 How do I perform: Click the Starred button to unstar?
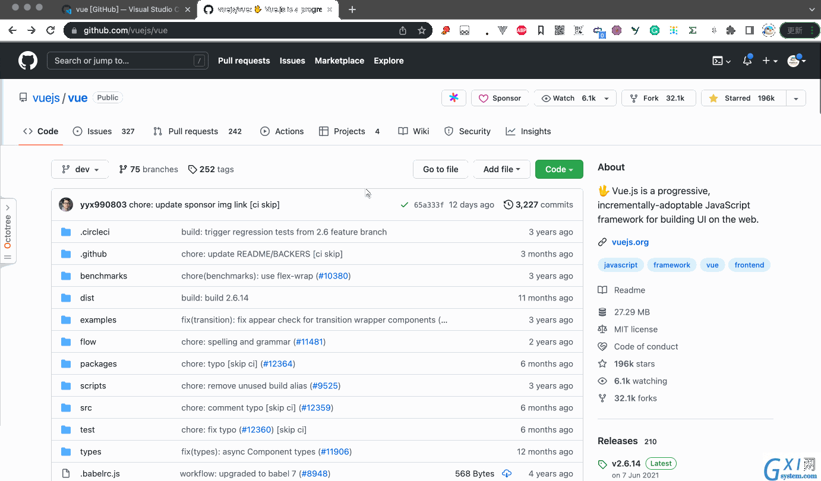click(x=743, y=98)
